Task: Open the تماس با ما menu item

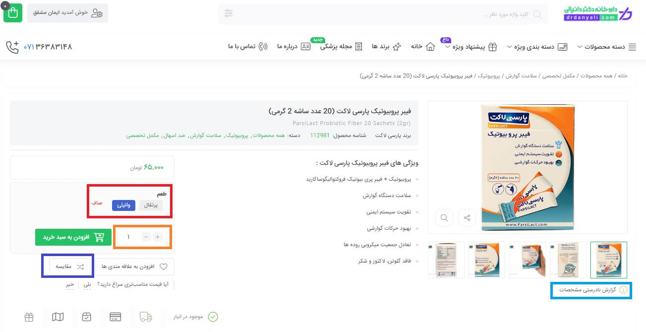Action: pyautogui.click(x=248, y=47)
